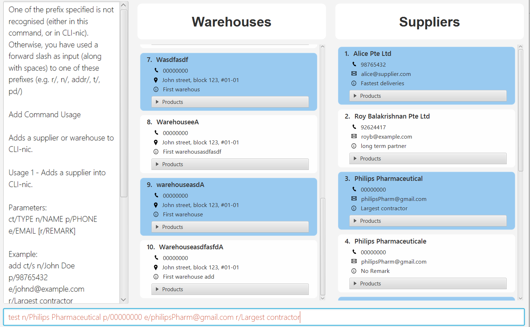Click remark 'Fastest deliveries'
This screenshot has height=327, width=530.
coord(382,83)
